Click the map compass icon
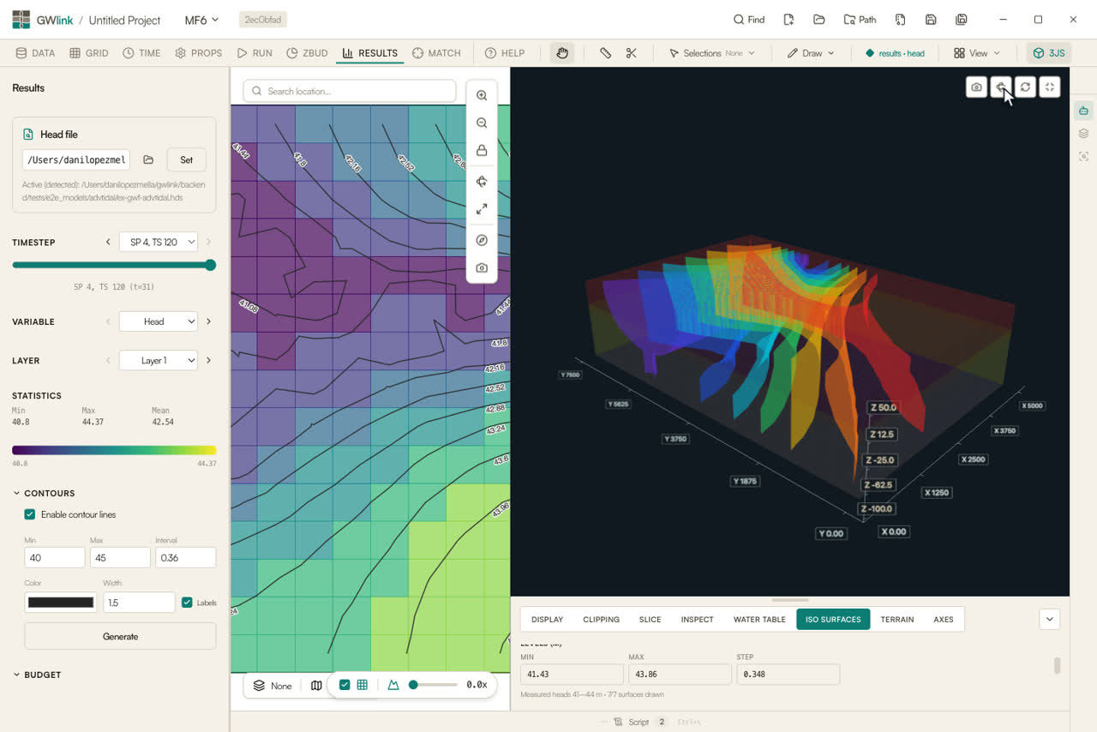The image size is (1097, 732). pos(482,241)
